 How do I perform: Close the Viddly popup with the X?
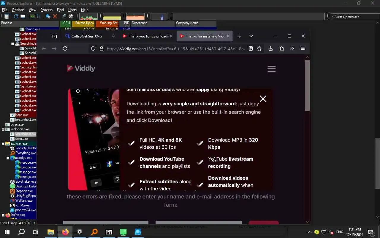click(x=263, y=99)
